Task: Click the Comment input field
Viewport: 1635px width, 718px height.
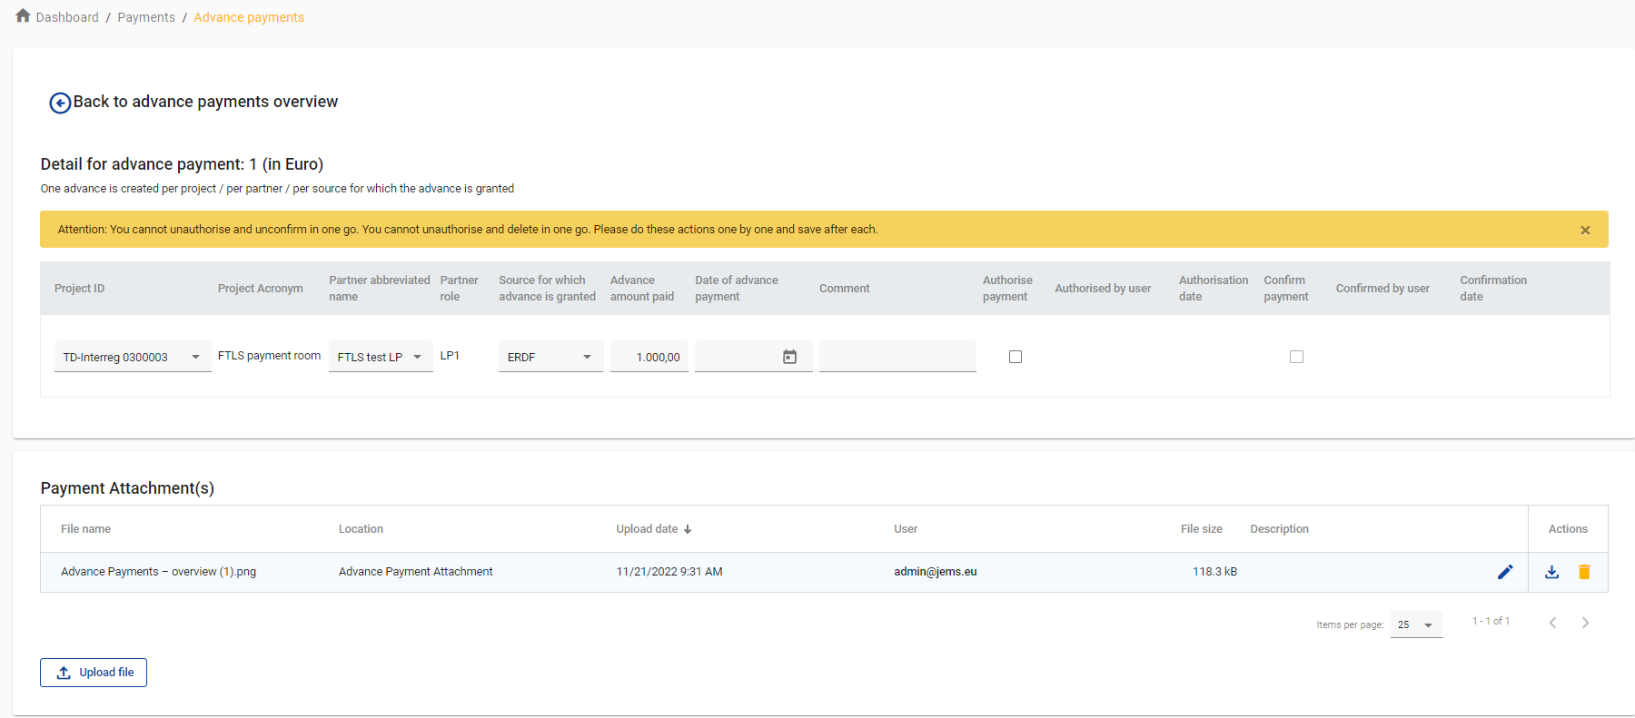Action: point(897,356)
